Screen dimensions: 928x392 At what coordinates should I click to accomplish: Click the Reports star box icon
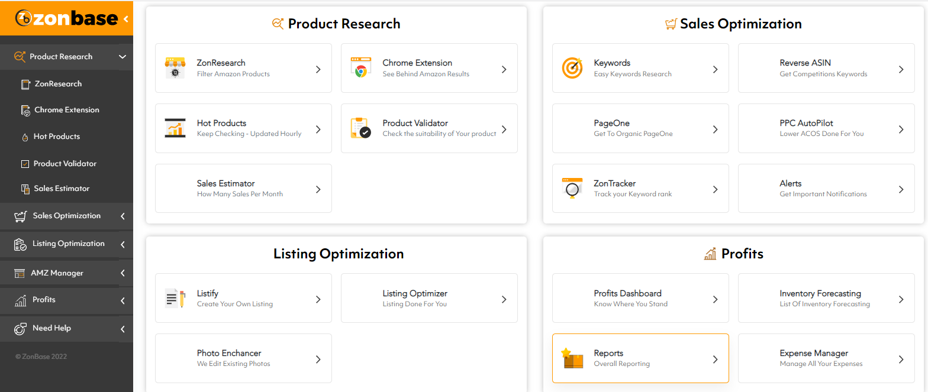coord(572,358)
